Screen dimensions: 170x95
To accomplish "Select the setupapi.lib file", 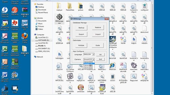I will pyautogui.click(x=144, y=78).
